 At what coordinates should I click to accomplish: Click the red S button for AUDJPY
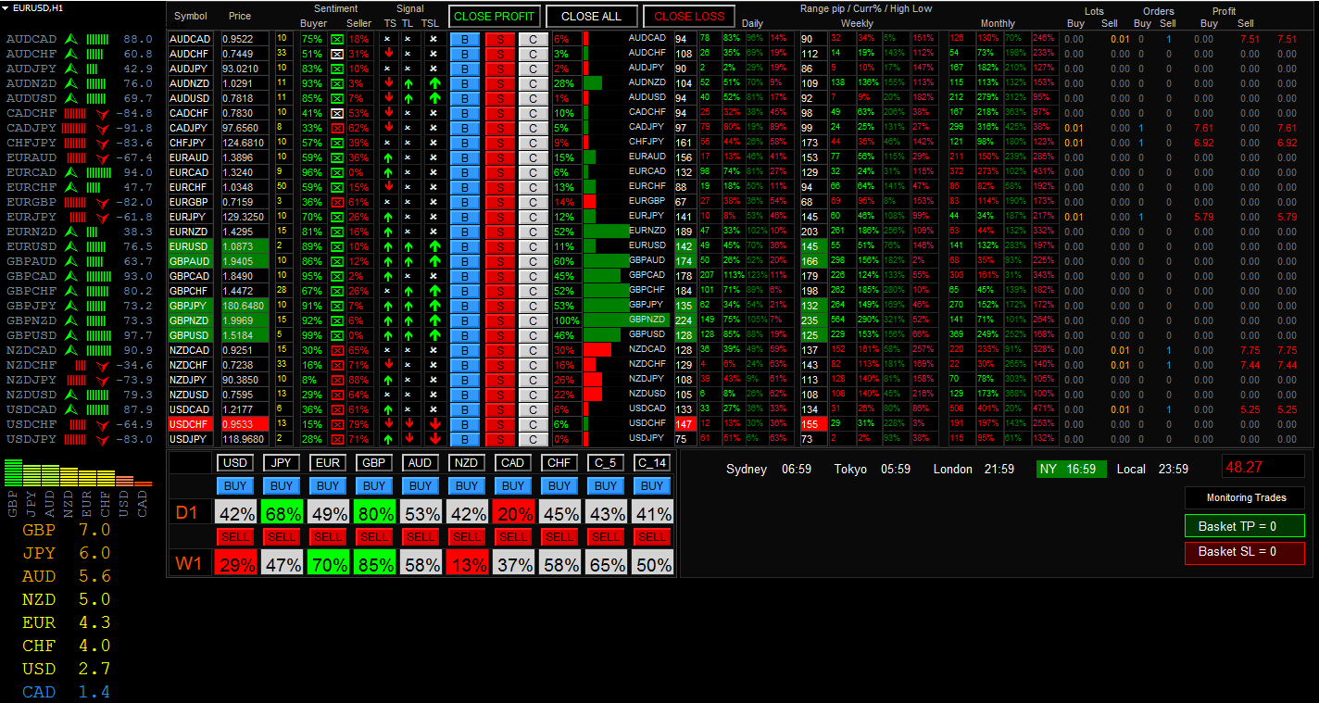500,69
